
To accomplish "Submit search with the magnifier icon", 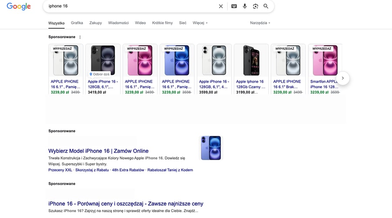I will tap(266, 6).
